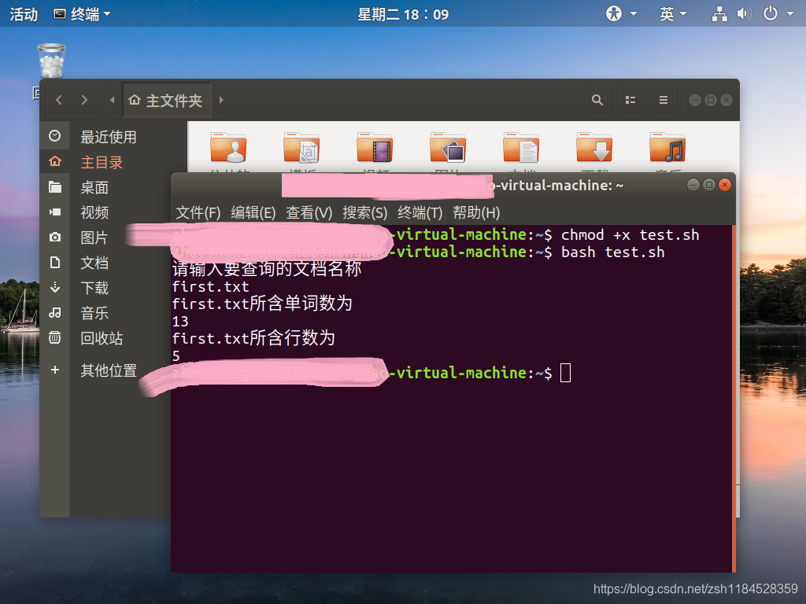Click the home icon in sidebar
The height and width of the screenshot is (604, 806).
tap(55, 162)
